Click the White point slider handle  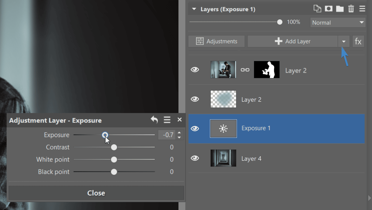[x=114, y=160]
